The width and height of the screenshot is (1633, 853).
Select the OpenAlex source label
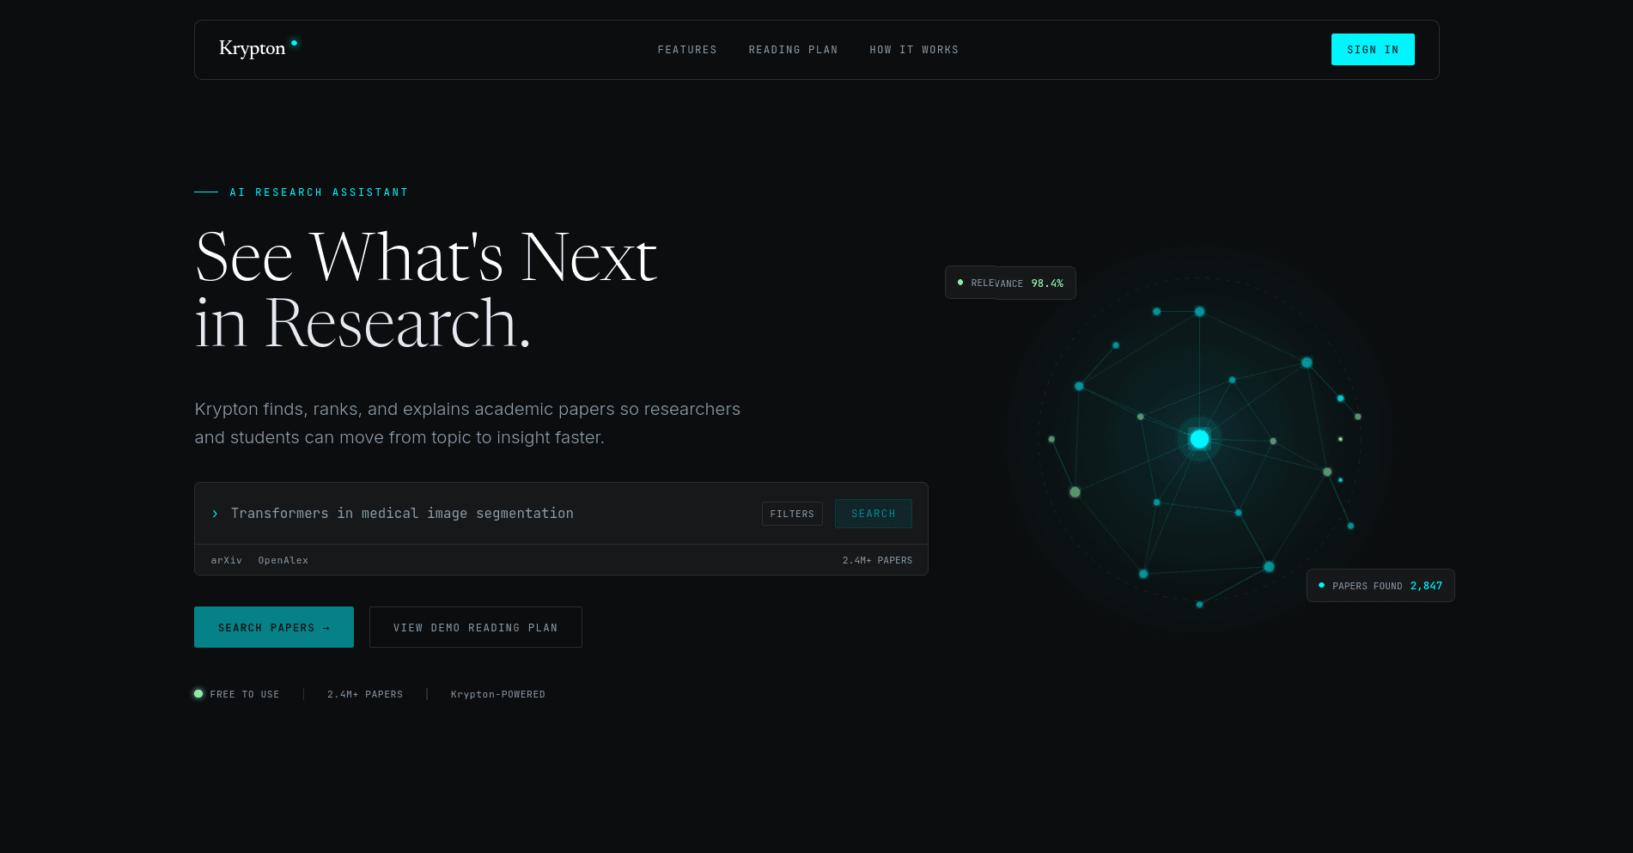pos(283,560)
